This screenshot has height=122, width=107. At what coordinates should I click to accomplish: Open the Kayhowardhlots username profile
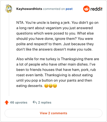29,9
